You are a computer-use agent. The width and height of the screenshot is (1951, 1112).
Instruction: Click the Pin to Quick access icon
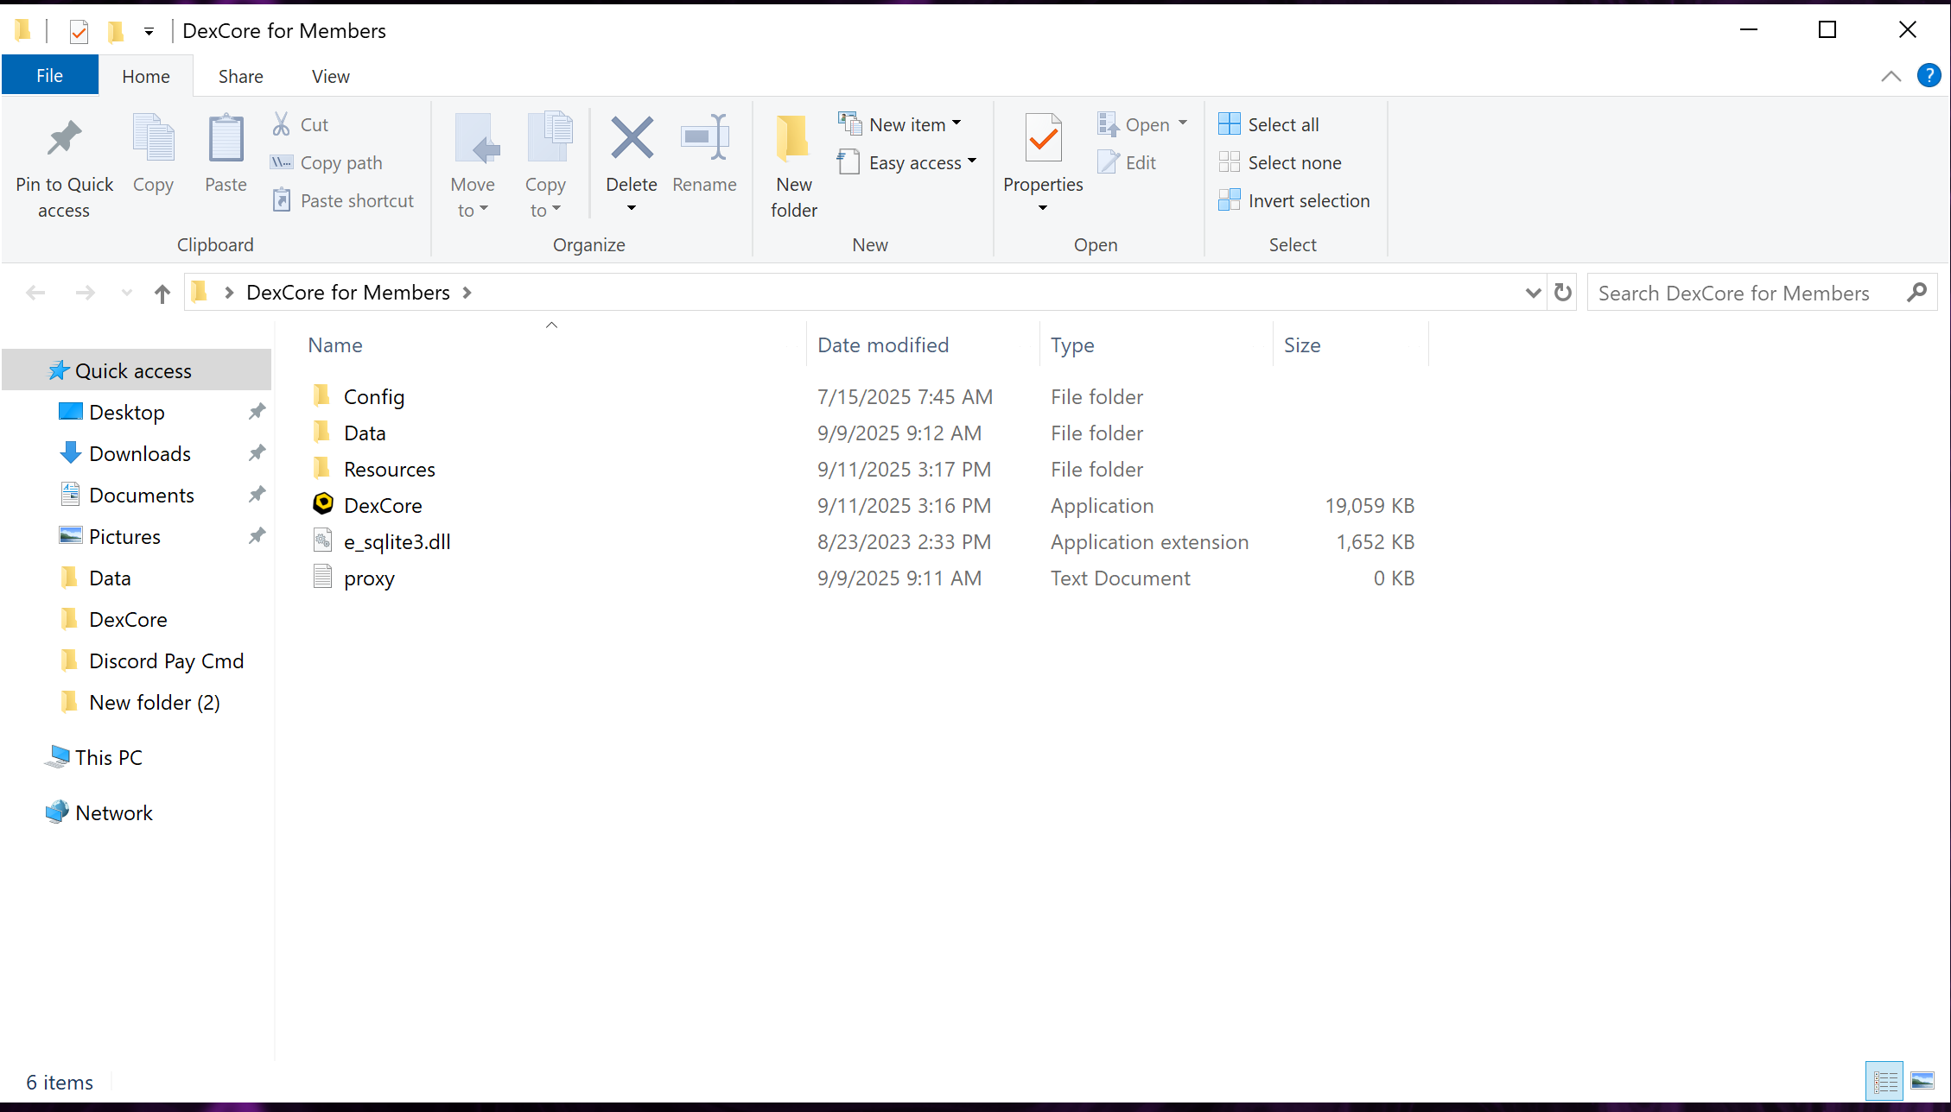64,138
